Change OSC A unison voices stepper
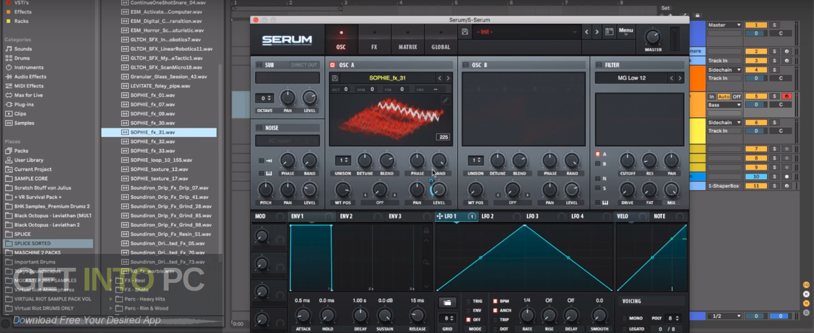 pos(344,160)
